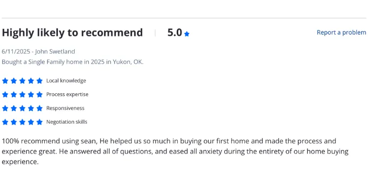Click third star in Process expertise row
This screenshot has width=368, height=184.
tap(22, 95)
